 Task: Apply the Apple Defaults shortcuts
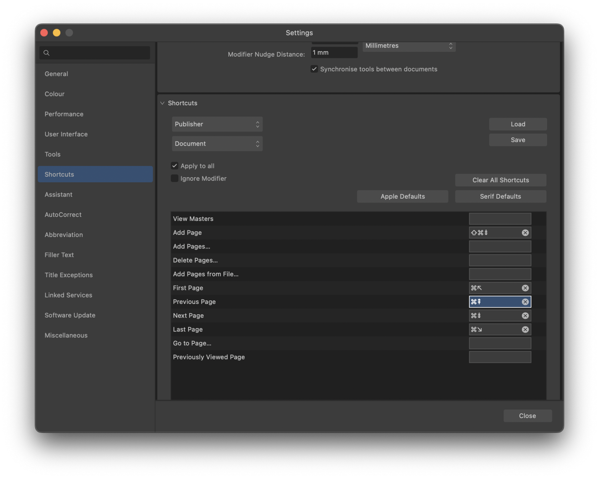[402, 196]
